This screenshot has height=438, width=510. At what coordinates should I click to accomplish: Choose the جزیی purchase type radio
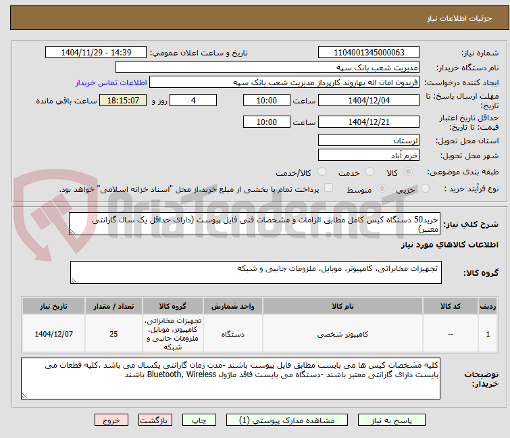pos(425,188)
